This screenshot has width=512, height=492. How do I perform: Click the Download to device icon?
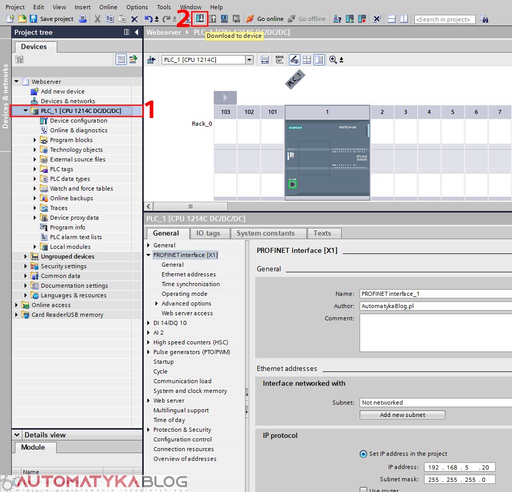200,18
